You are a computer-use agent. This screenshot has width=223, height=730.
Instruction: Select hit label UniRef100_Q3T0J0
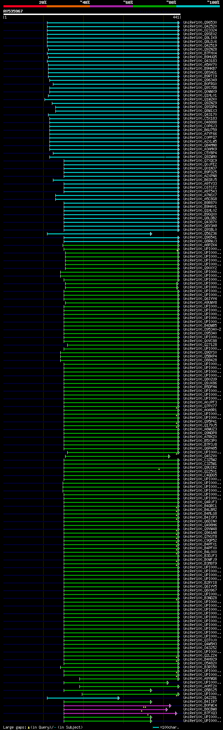click(x=200, y=640)
